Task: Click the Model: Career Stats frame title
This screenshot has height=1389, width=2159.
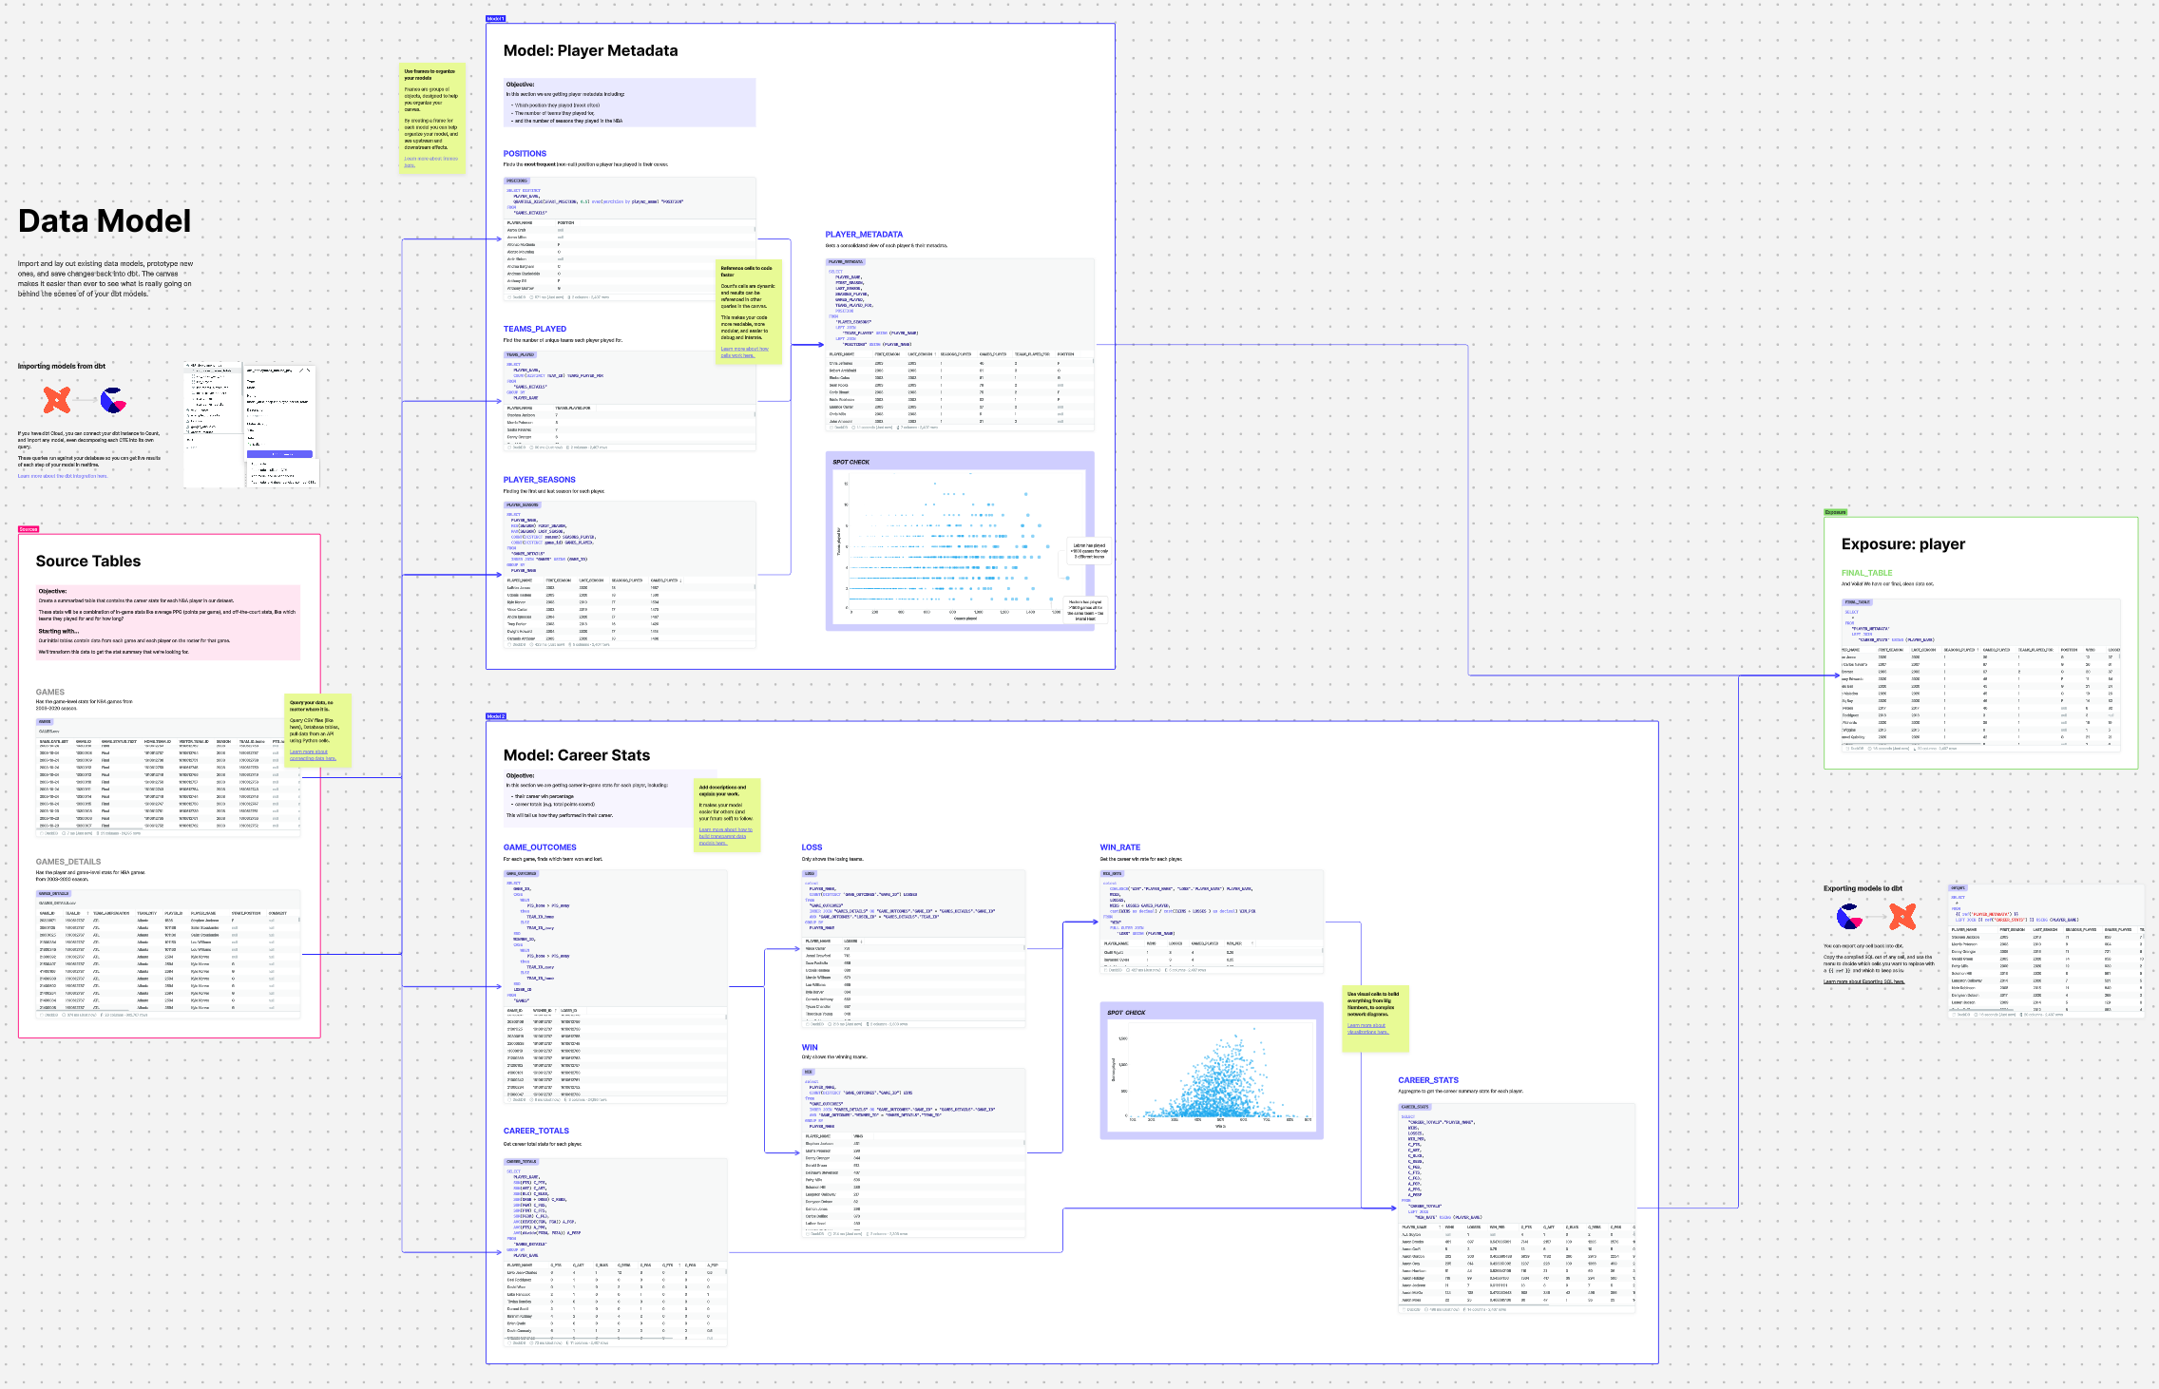Action: tap(576, 755)
